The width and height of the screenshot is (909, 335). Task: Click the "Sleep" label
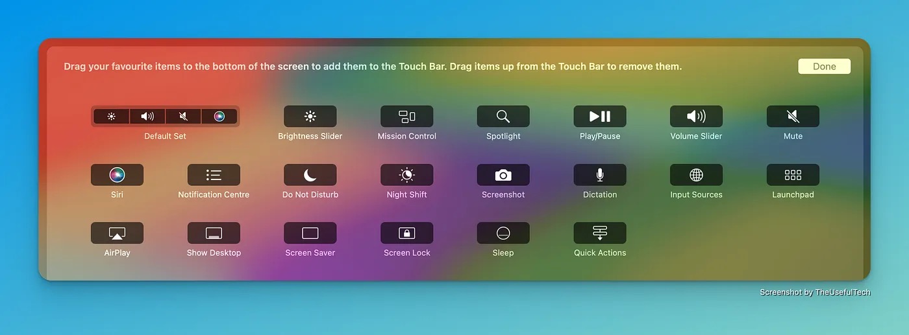pyautogui.click(x=503, y=253)
